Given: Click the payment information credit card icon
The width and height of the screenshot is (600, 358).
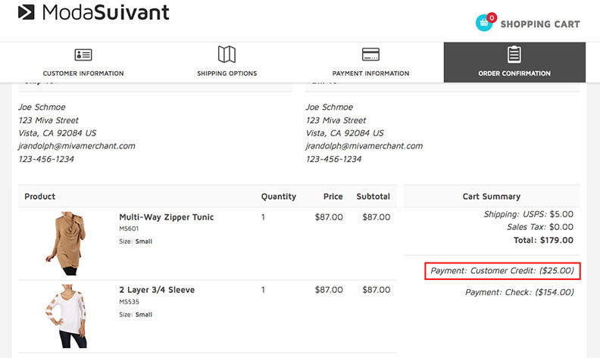Looking at the screenshot, I should tap(370, 54).
